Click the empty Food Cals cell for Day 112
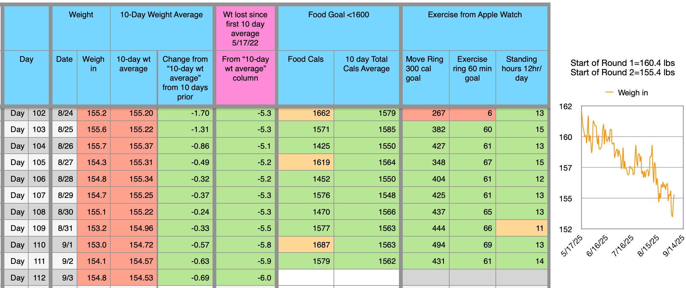The image size is (686, 288). point(306,277)
